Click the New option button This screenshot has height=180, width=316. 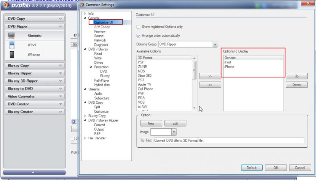[151, 123]
